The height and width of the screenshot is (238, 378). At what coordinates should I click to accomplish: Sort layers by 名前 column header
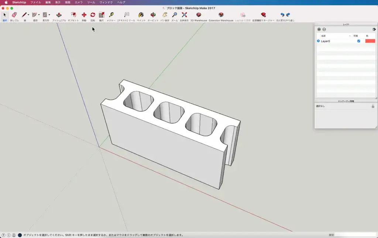(336, 36)
